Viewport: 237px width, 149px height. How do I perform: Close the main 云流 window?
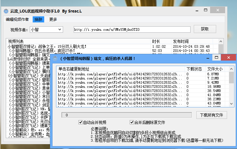pyautogui.click(x=218, y=10)
